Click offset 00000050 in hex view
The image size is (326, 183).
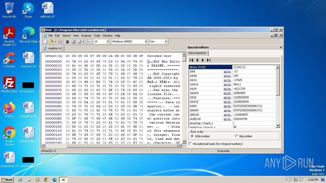click(x=53, y=82)
